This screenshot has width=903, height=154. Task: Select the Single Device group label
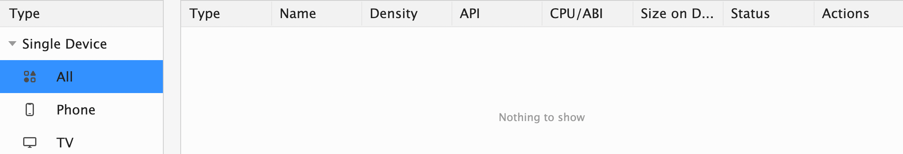(x=64, y=44)
